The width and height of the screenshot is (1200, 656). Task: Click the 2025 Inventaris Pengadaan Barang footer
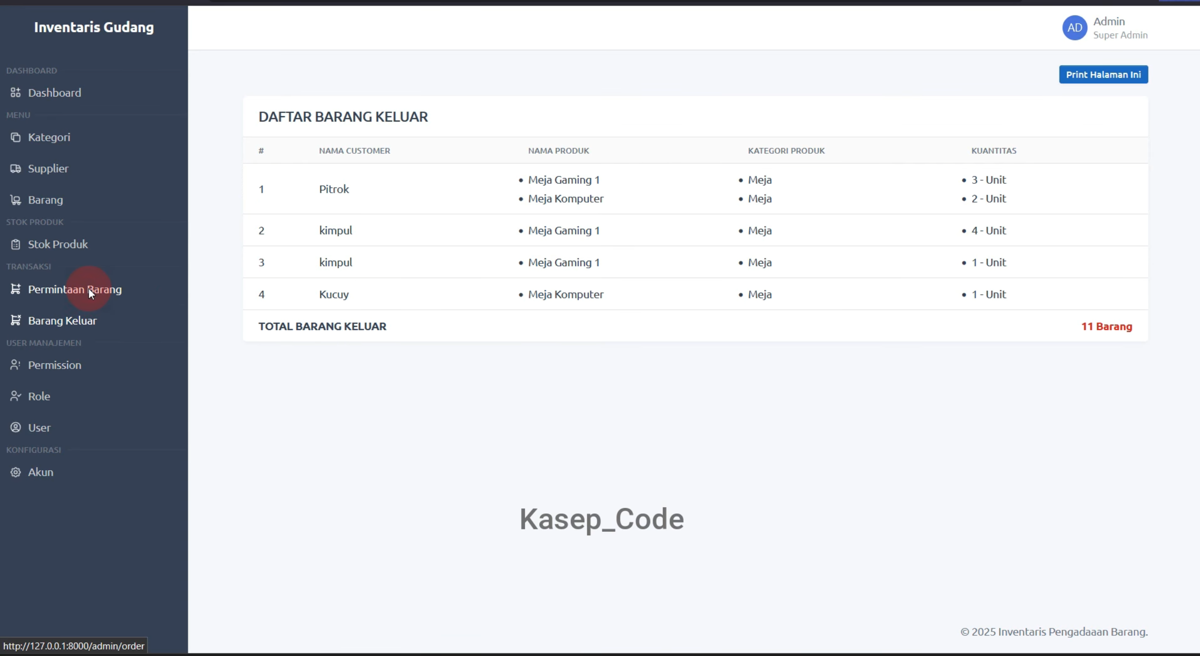coord(1054,632)
